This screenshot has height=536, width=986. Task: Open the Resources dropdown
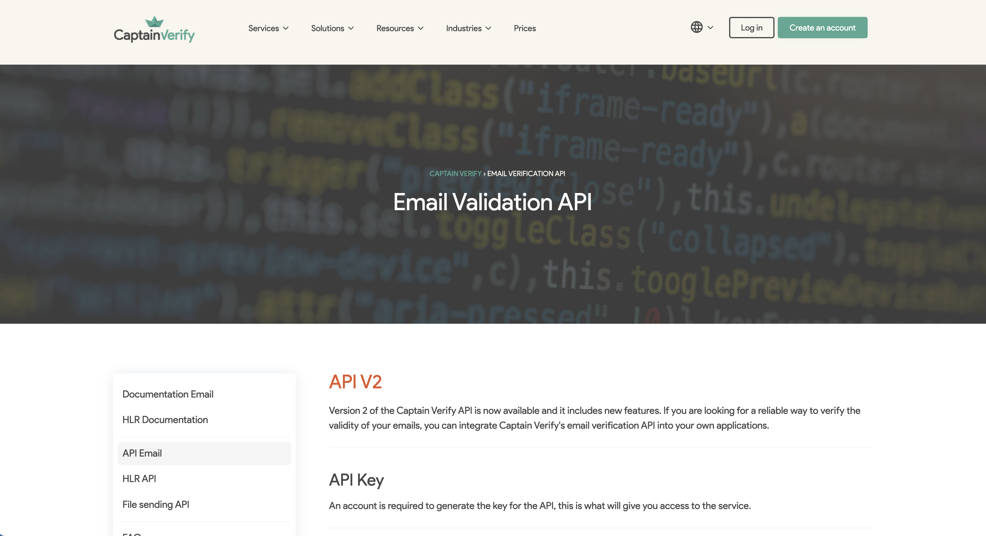point(400,28)
